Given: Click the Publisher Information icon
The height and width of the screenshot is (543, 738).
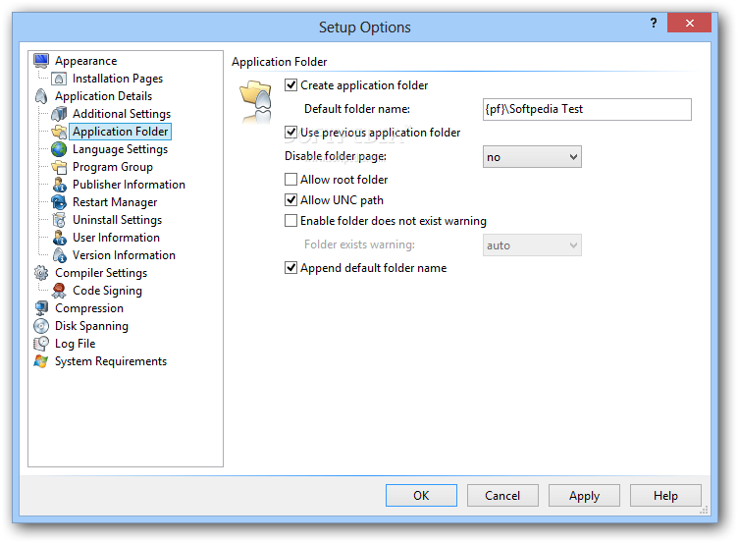Looking at the screenshot, I should click(x=59, y=185).
